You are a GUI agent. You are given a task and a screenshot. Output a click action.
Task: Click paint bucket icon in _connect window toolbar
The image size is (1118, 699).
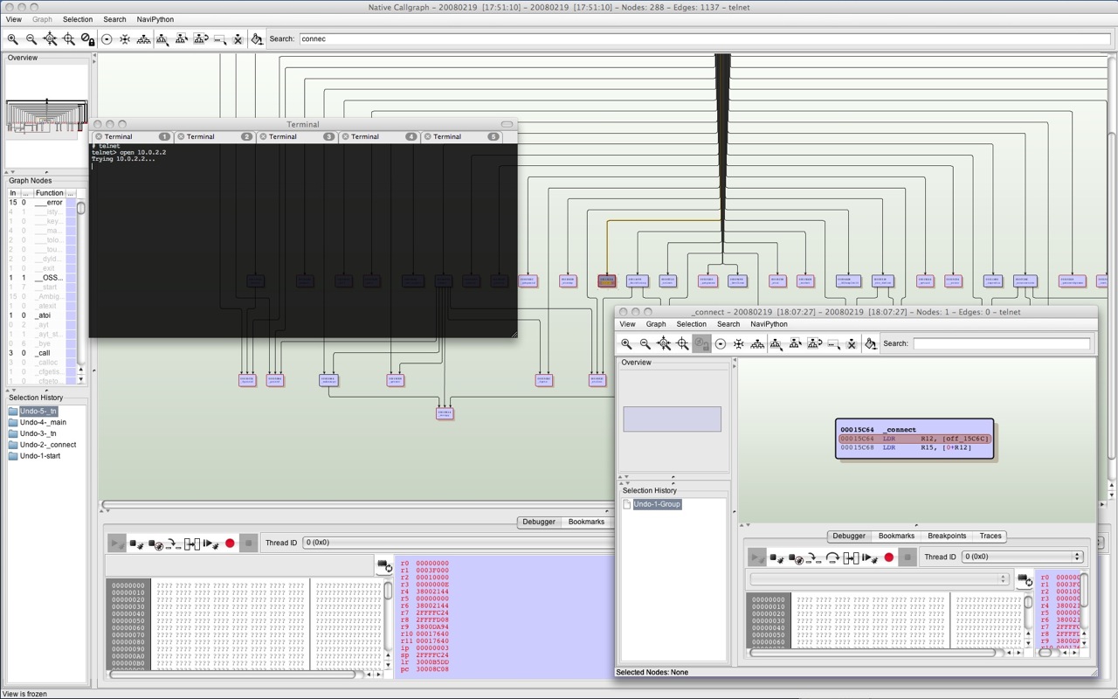[x=871, y=343]
